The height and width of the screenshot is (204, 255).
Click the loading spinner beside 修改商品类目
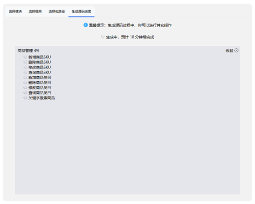(25, 88)
